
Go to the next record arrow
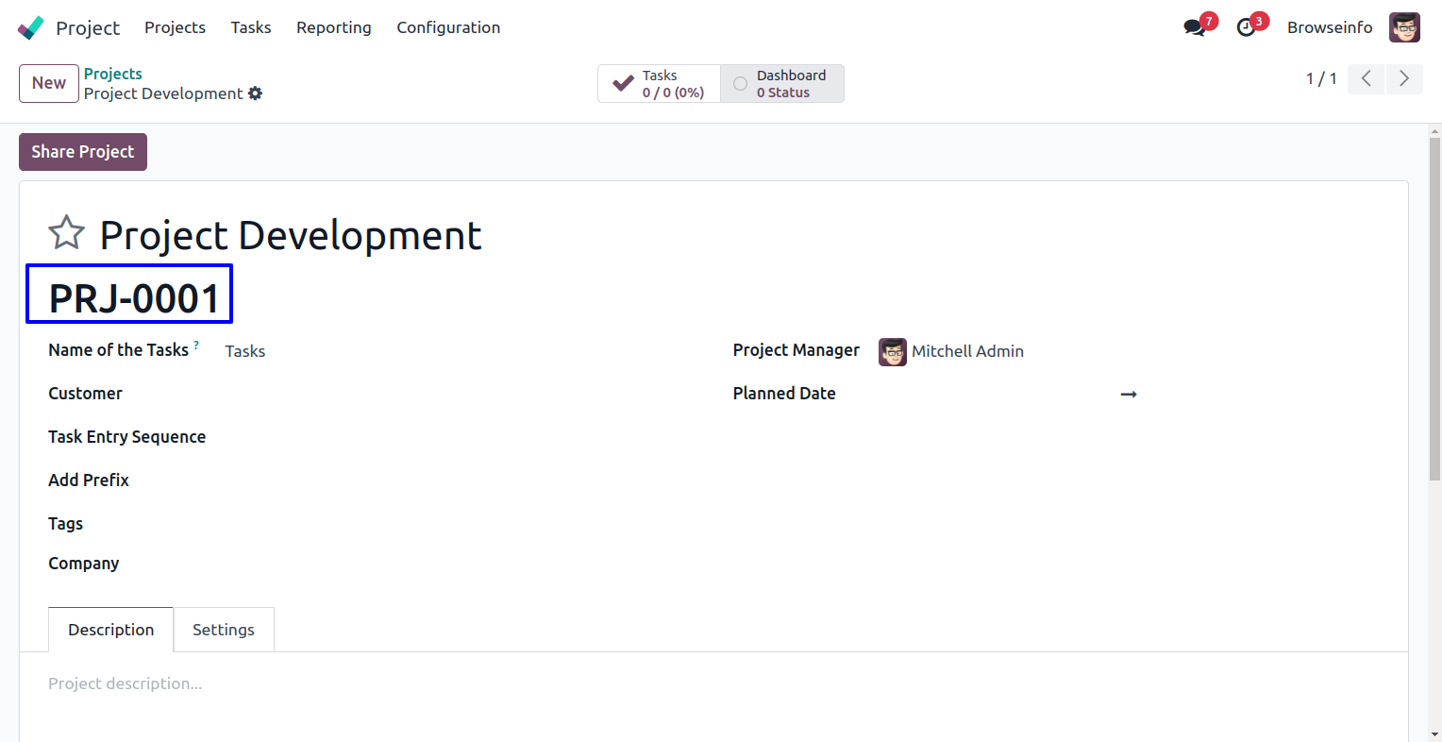tap(1403, 78)
